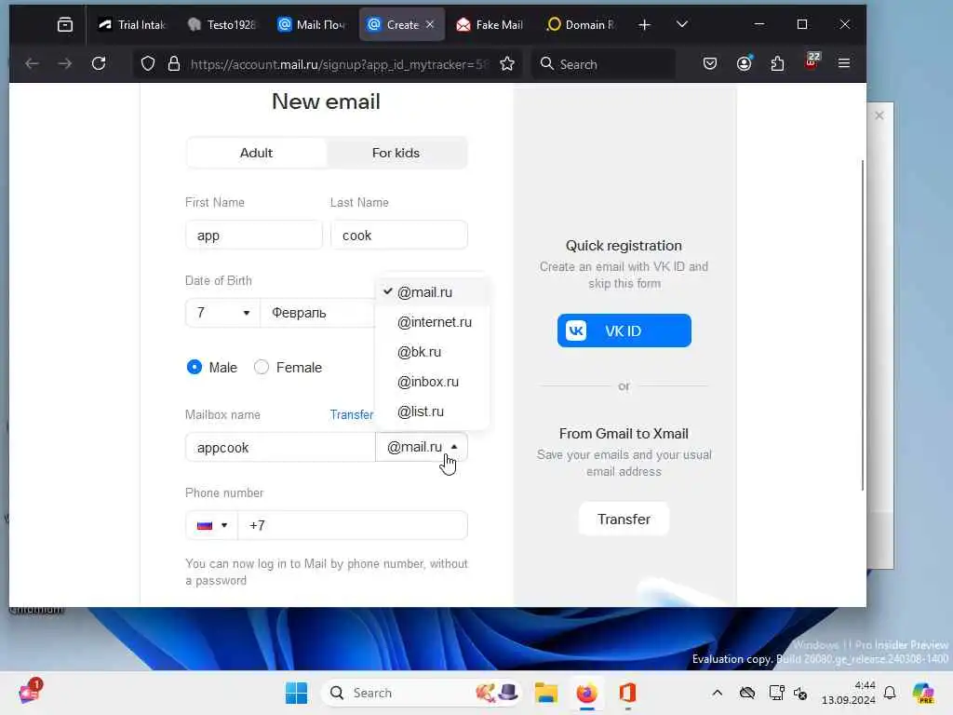
Task: Register with VK ID button
Action: tap(624, 331)
